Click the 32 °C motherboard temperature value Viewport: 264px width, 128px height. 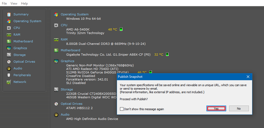coord(159,55)
